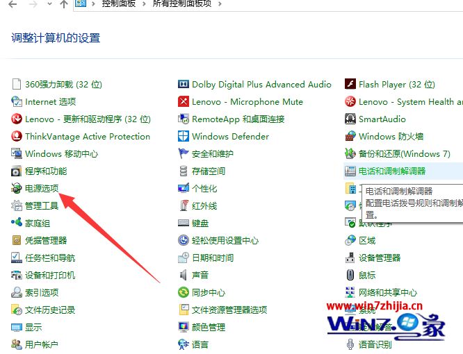Screen dimensions: 463x354
Task: Open the RemoteApp 和桌面连接 icon
Action: 184,119
